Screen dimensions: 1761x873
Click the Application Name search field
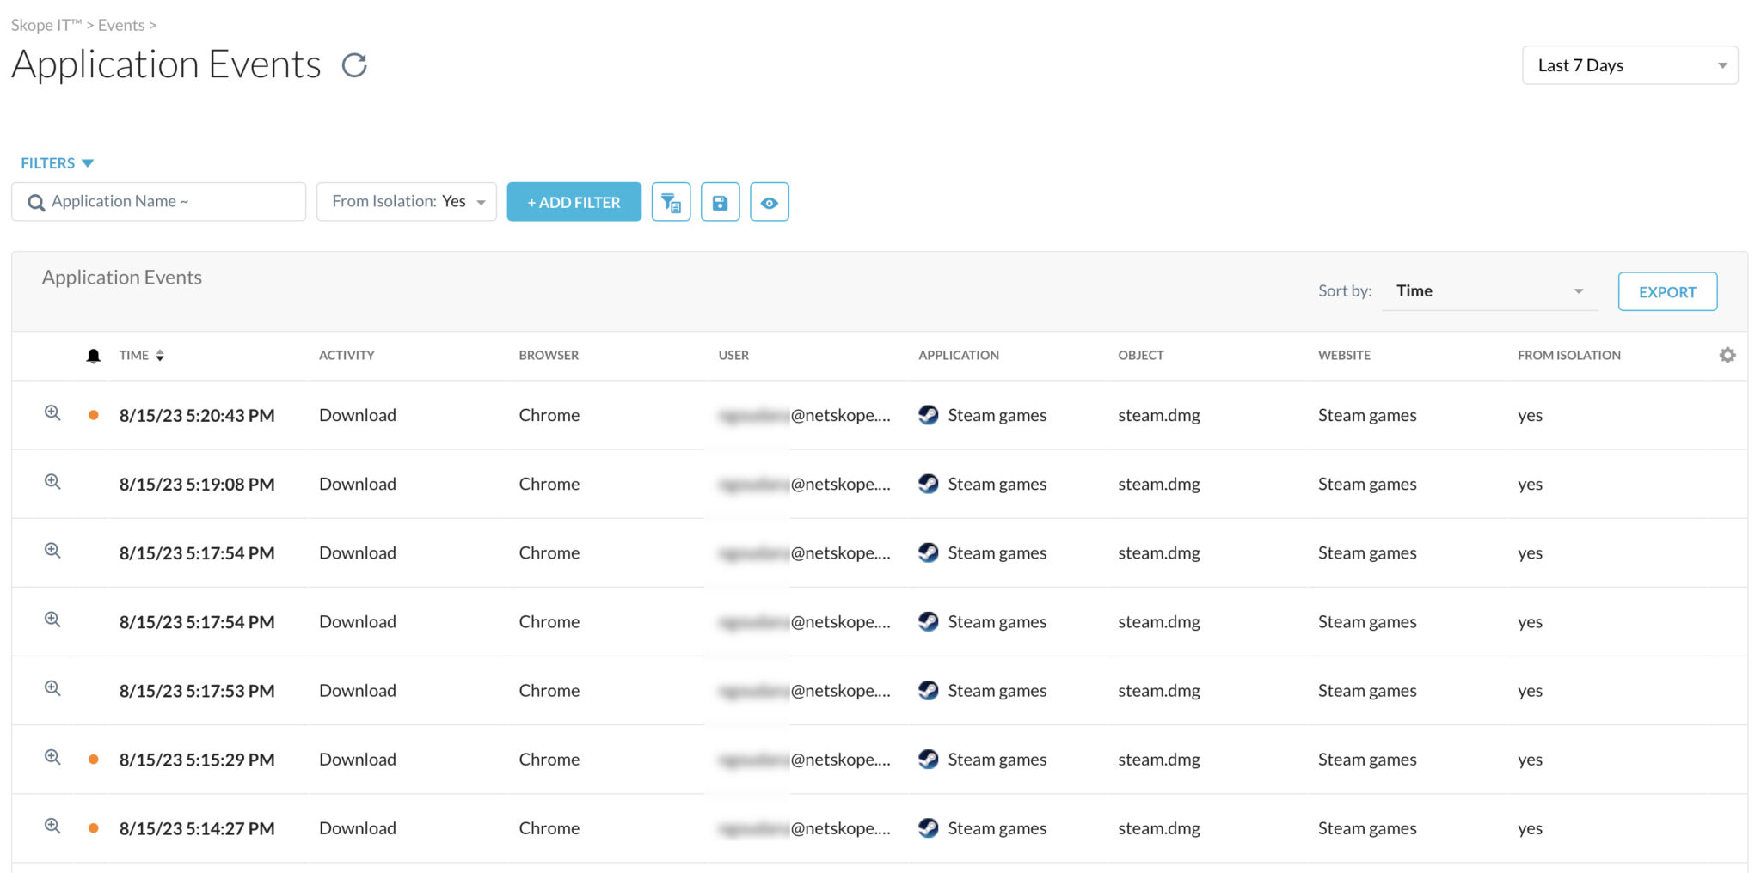click(x=159, y=202)
